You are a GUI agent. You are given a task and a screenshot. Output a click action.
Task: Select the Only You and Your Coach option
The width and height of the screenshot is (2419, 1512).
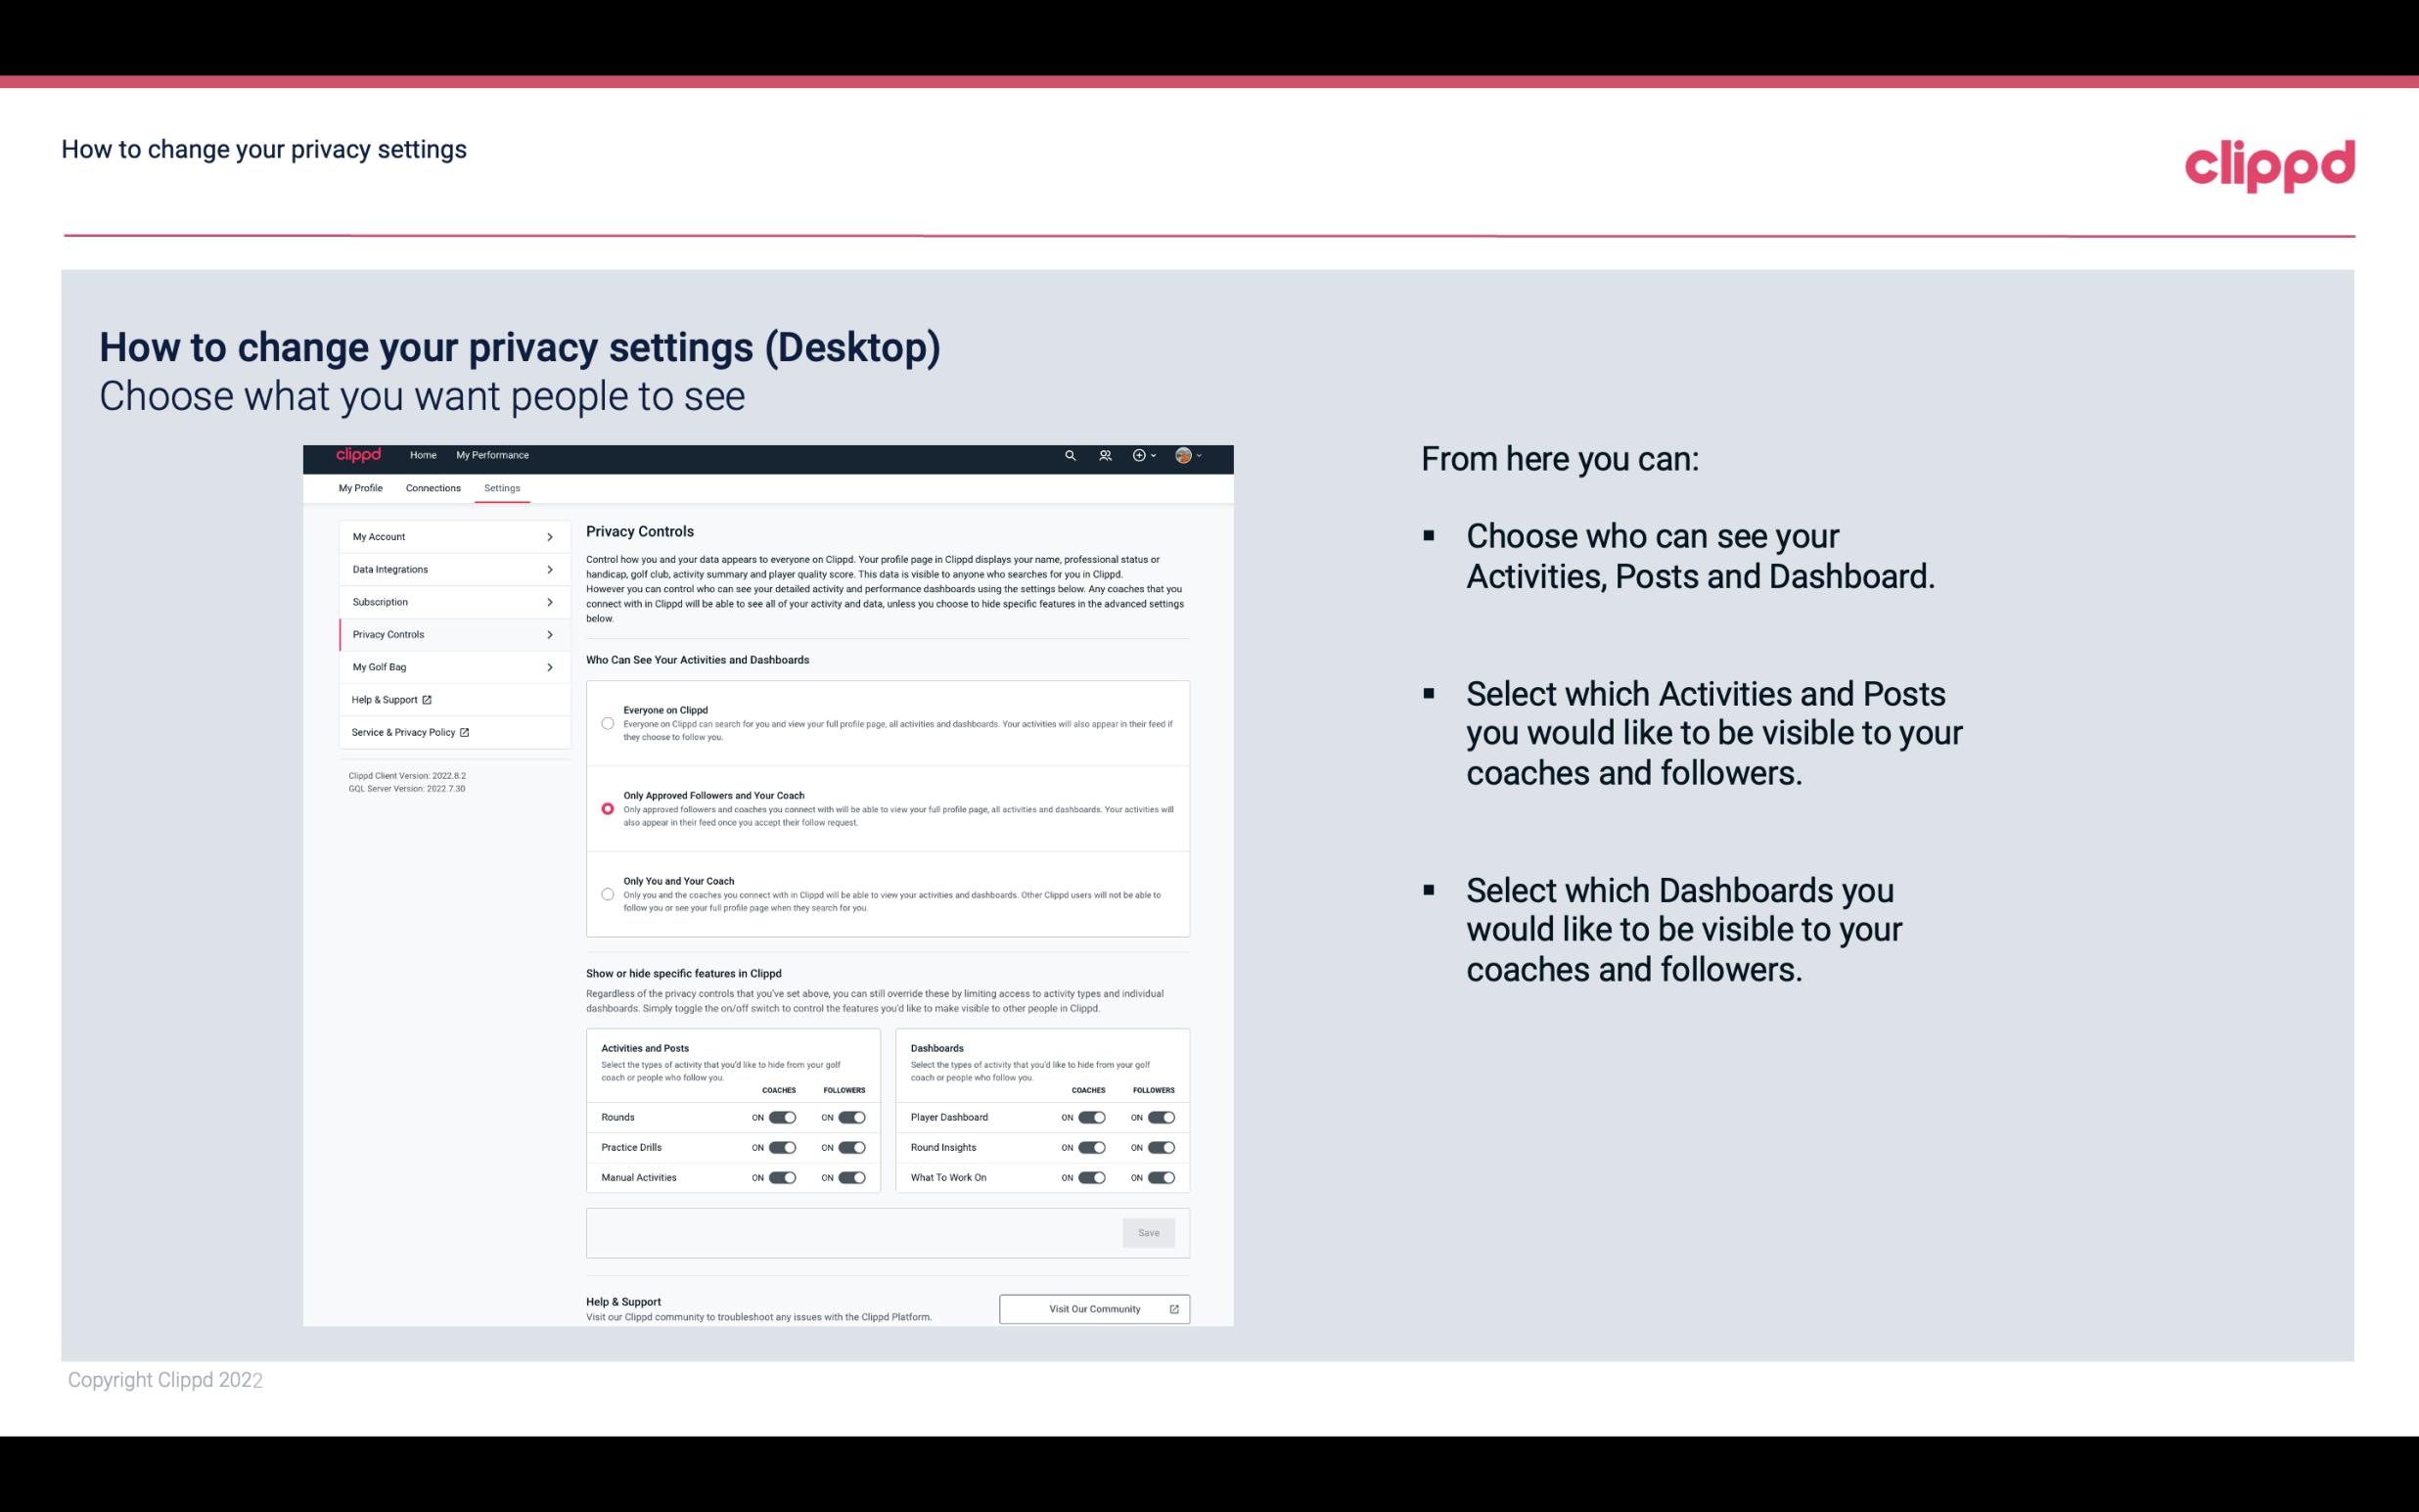click(x=608, y=895)
